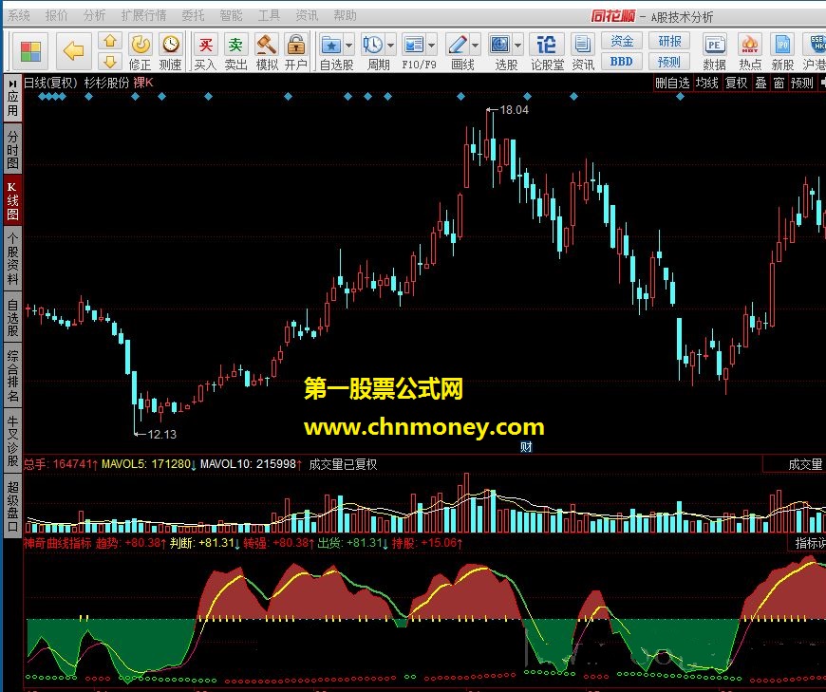Toggle the 叠 overlay option

coord(760,84)
